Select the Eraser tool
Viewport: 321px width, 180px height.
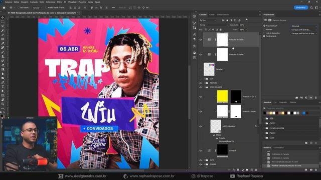[x=3, y=65]
